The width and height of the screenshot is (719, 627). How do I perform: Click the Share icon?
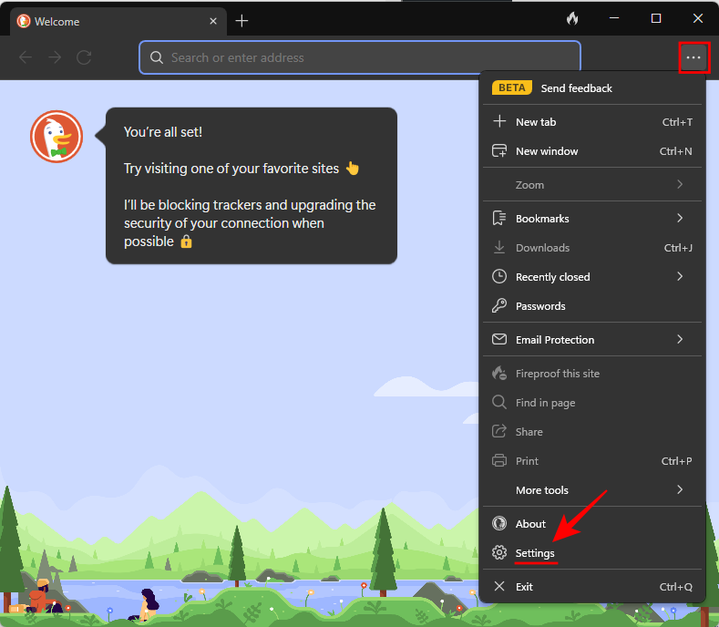click(x=499, y=431)
